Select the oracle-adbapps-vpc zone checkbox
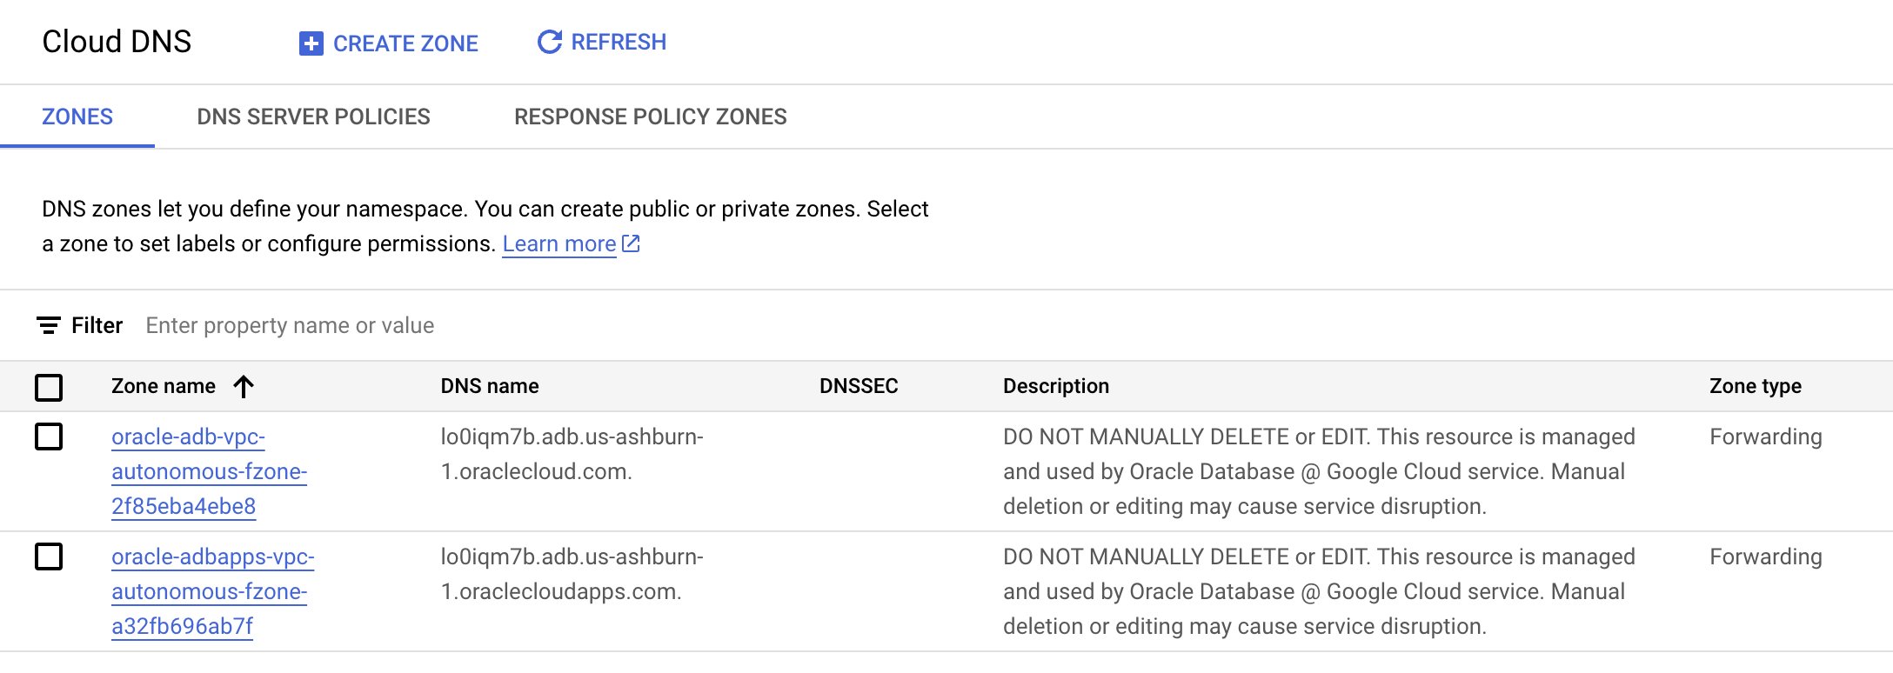Screen dimensions: 1893x673 [x=49, y=556]
